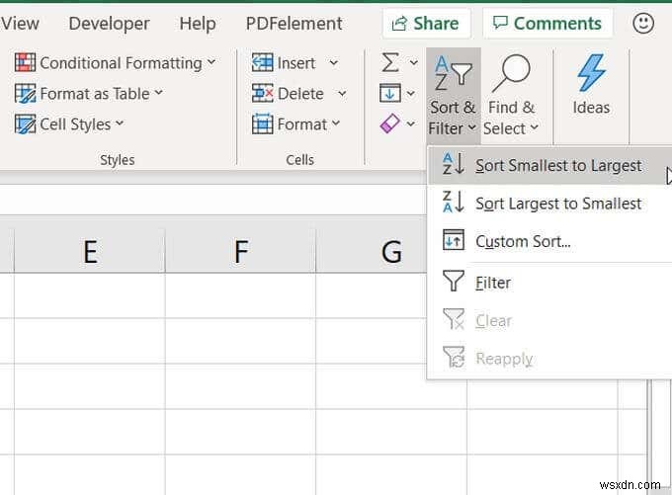This screenshot has height=495, width=672.
Task: Choose Sort Largest to Smallest
Action: point(557,204)
